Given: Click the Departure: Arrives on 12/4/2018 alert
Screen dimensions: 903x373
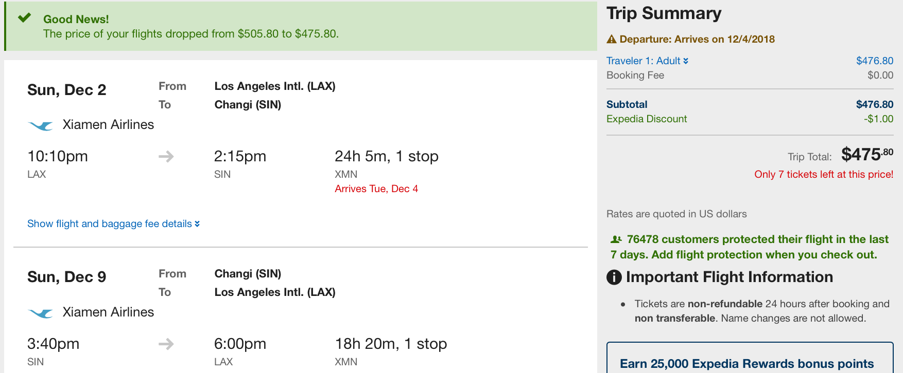Looking at the screenshot, I should point(697,39).
